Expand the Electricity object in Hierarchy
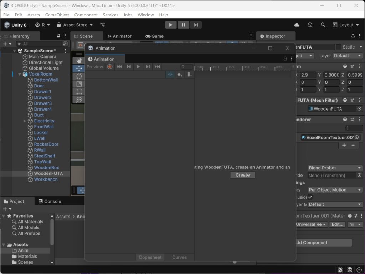This screenshot has height=274, width=365. click(25, 121)
